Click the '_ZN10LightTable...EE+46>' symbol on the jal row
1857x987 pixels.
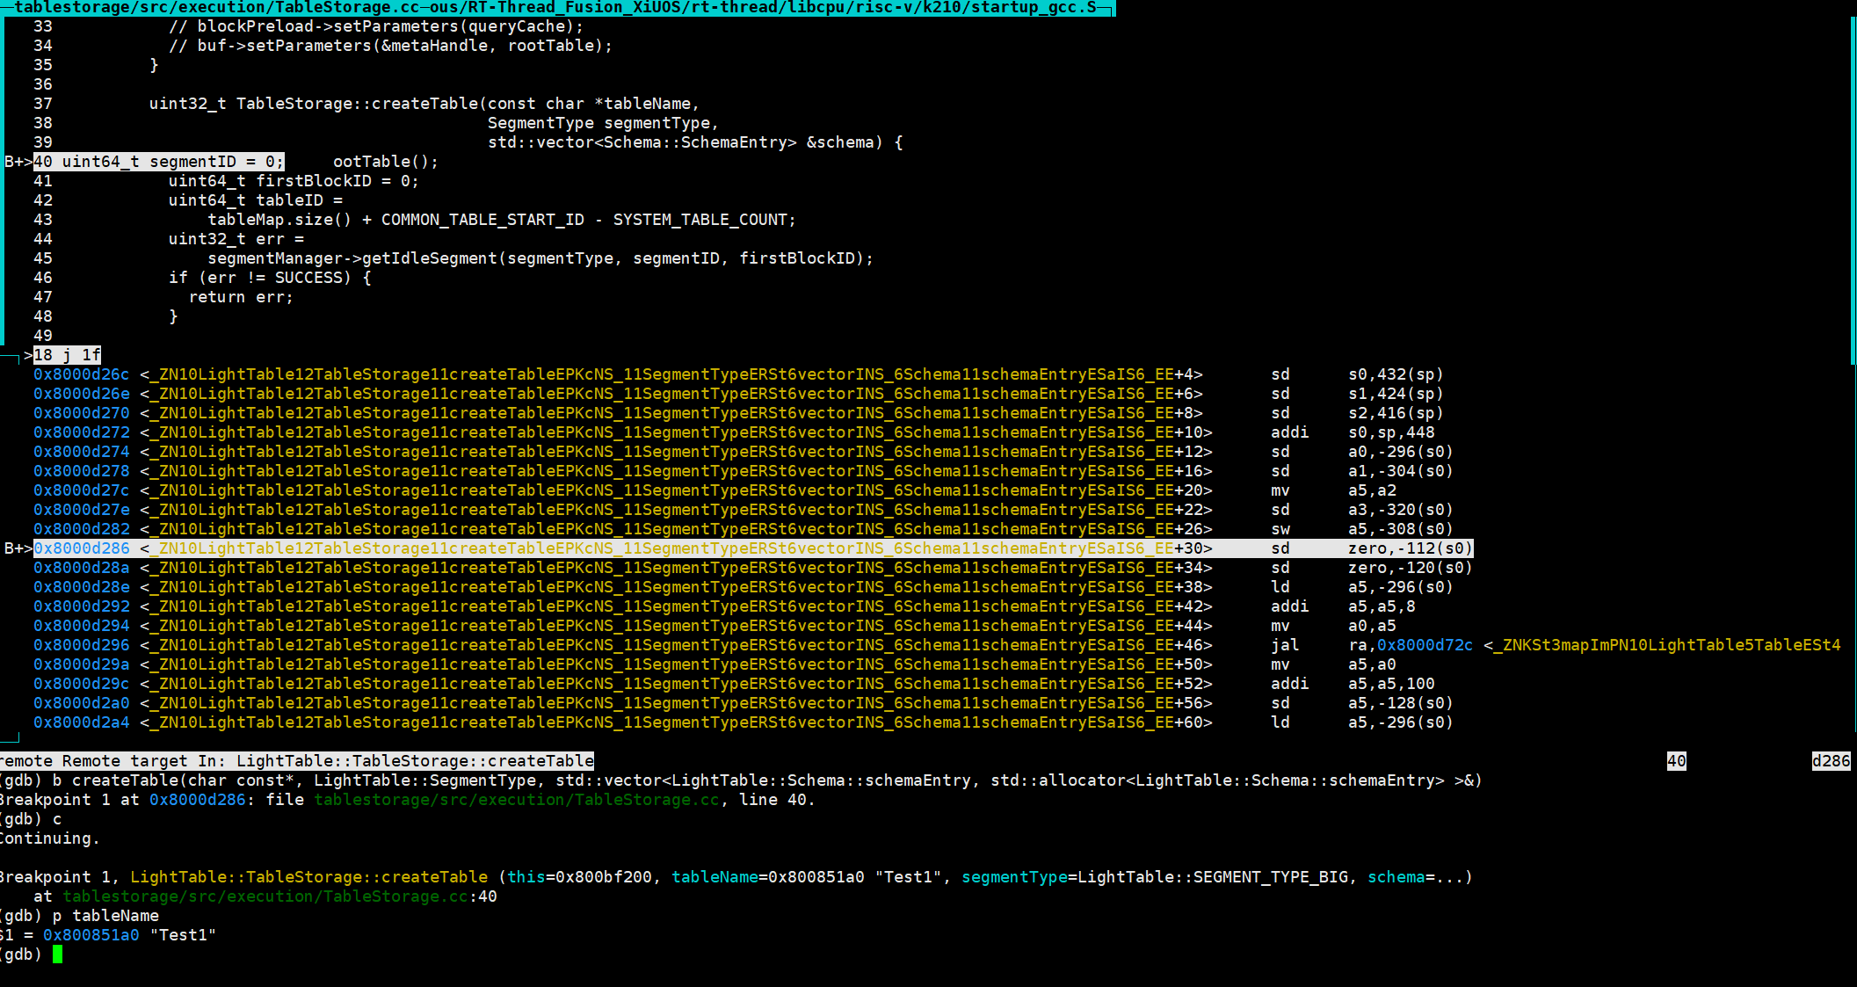(676, 645)
